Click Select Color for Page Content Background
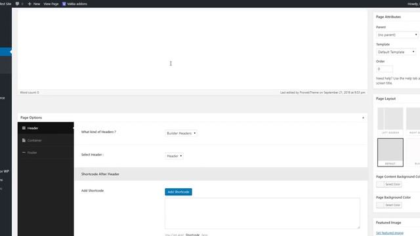This screenshot has height=236, width=420. [x=392, y=184]
